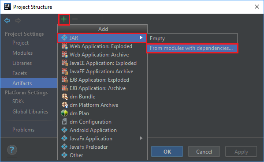
Task: Click the Web Application: Exploded gift icon
Action: pos(64,46)
